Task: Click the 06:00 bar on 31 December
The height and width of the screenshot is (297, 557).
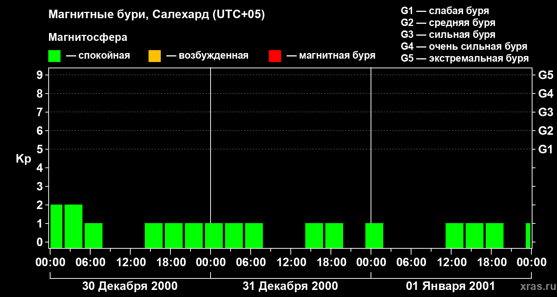Action: tap(254, 235)
